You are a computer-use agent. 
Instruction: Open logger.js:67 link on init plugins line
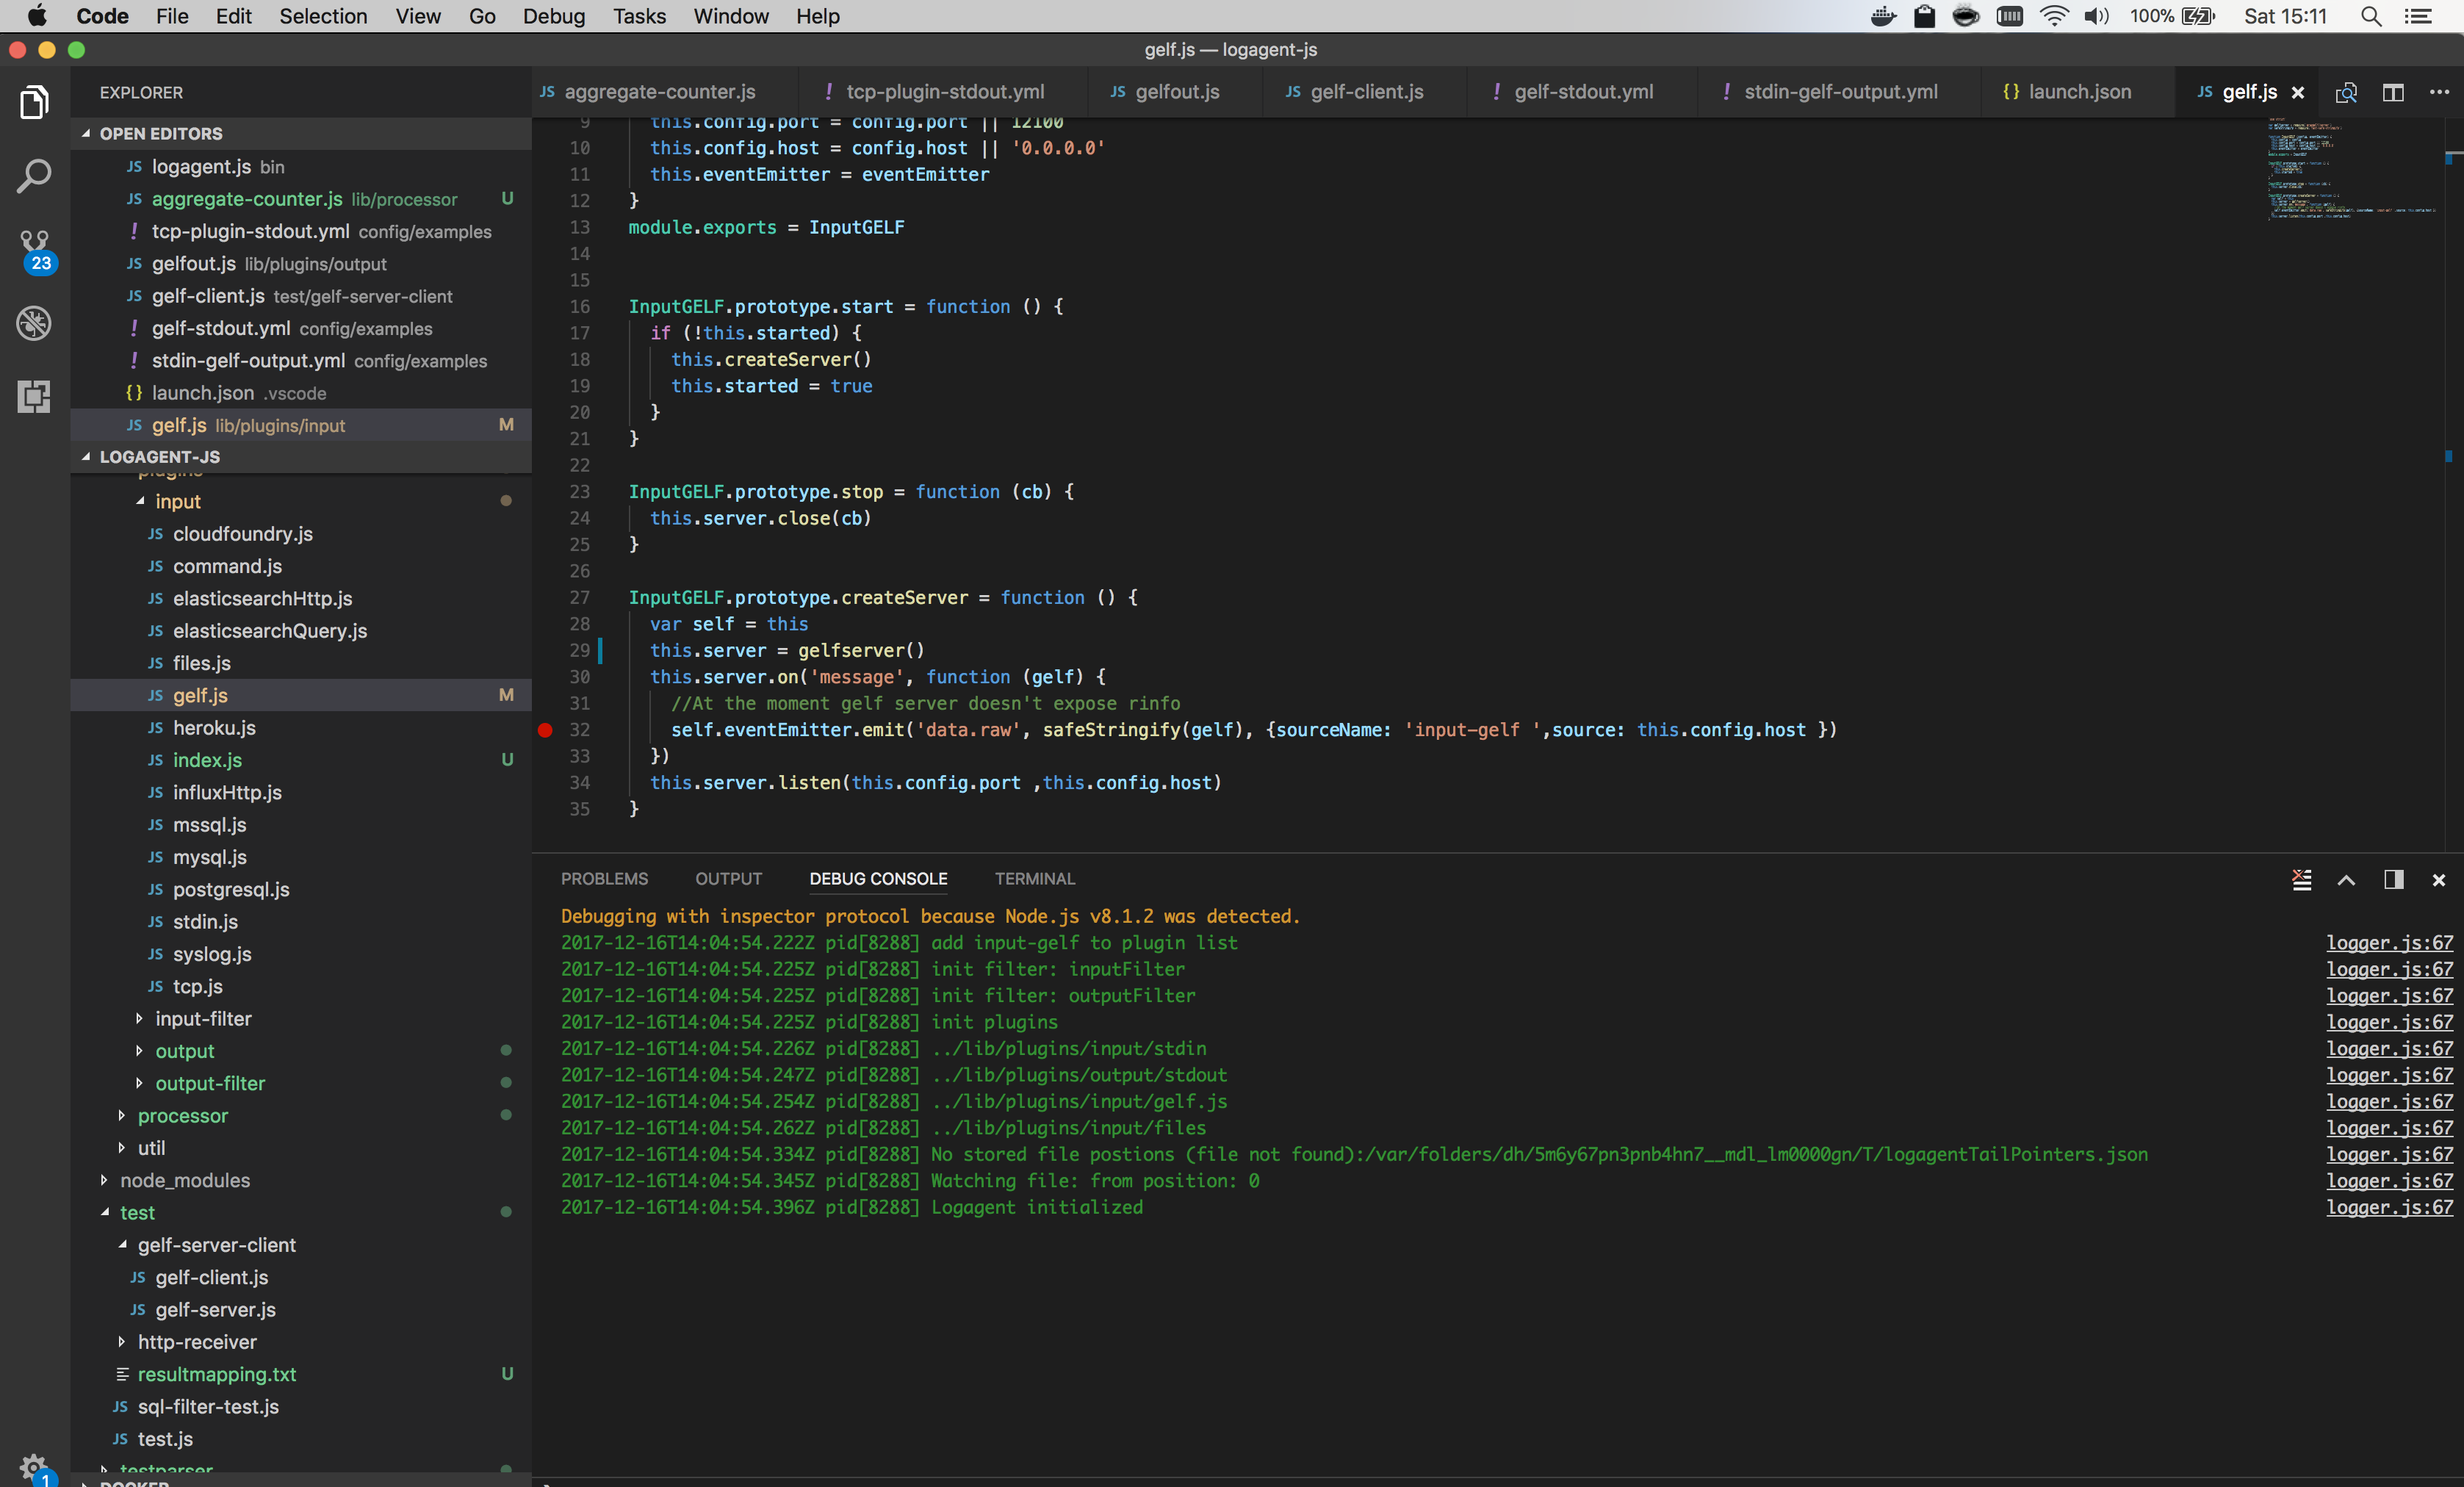pyautogui.click(x=2389, y=1022)
